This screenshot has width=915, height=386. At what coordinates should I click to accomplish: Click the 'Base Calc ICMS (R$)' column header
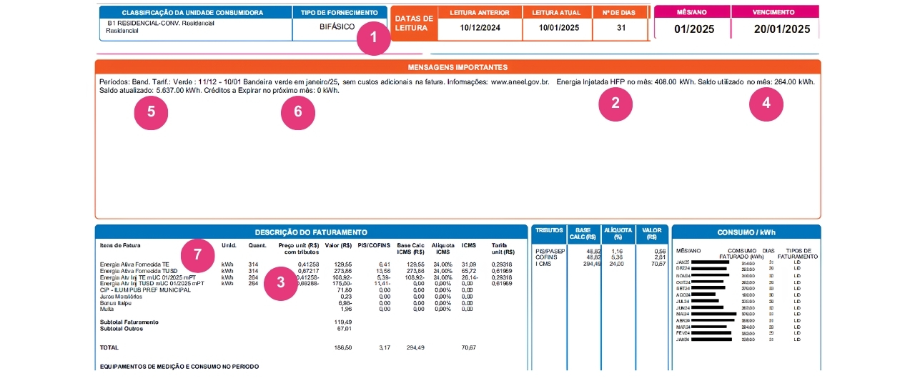[x=411, y=249]
